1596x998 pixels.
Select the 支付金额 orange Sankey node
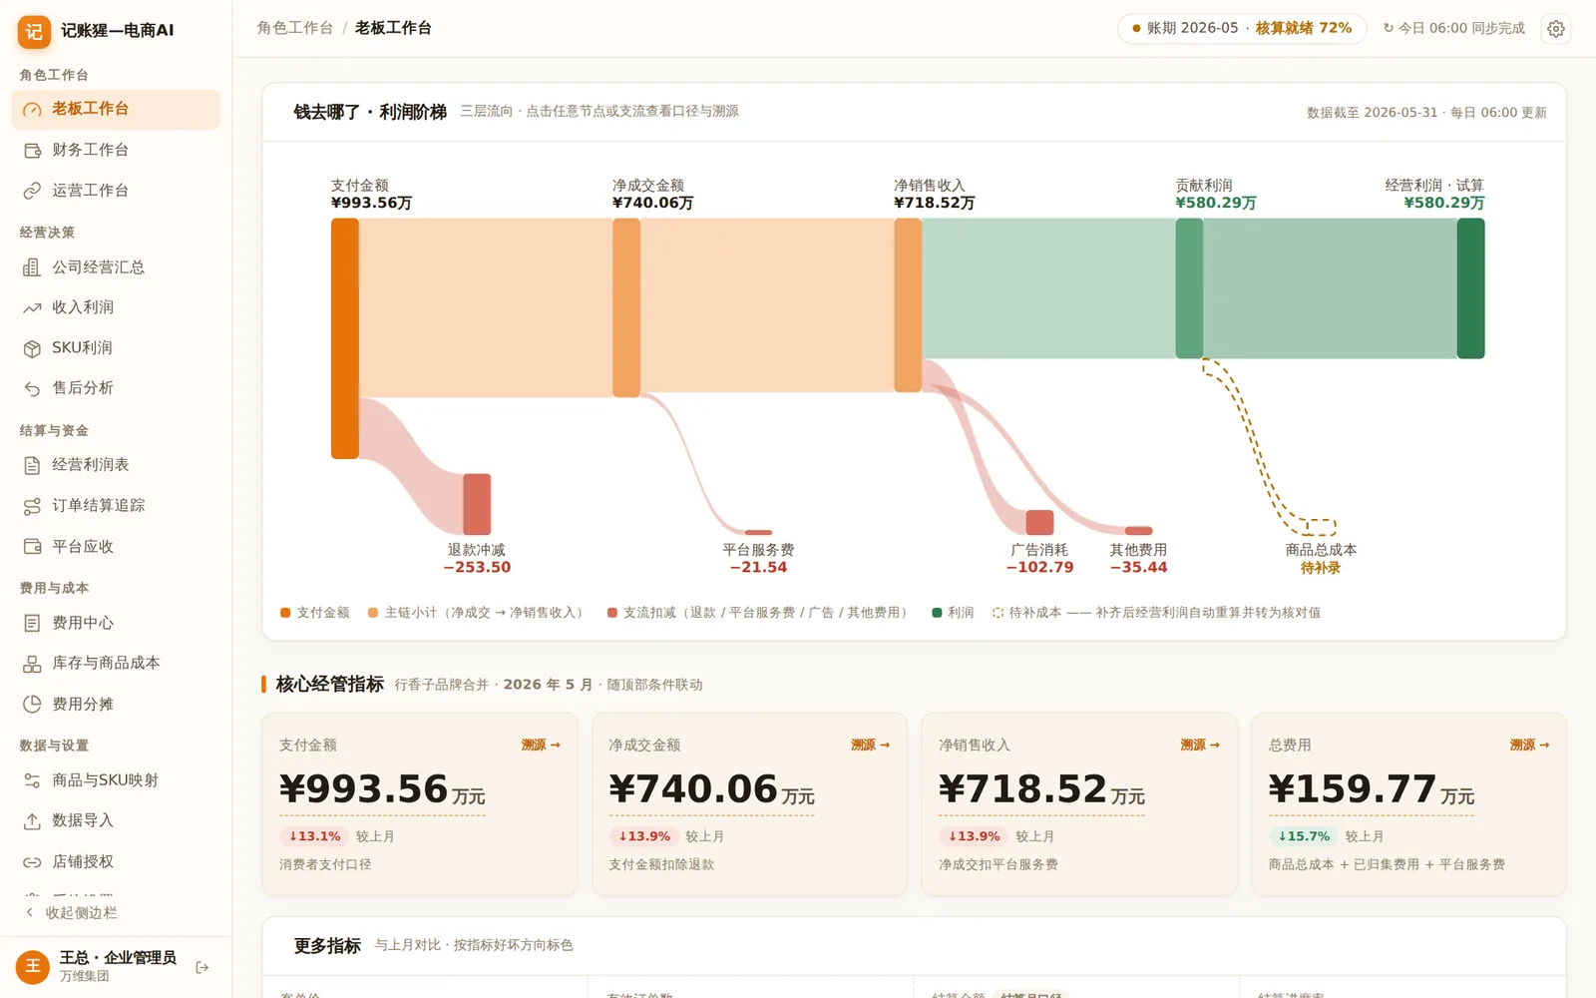345,338
